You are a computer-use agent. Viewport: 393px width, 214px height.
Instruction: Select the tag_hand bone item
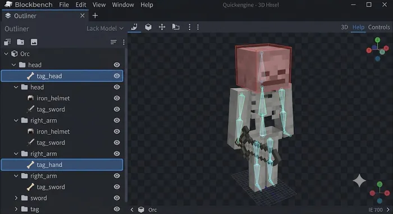[62, 165]
